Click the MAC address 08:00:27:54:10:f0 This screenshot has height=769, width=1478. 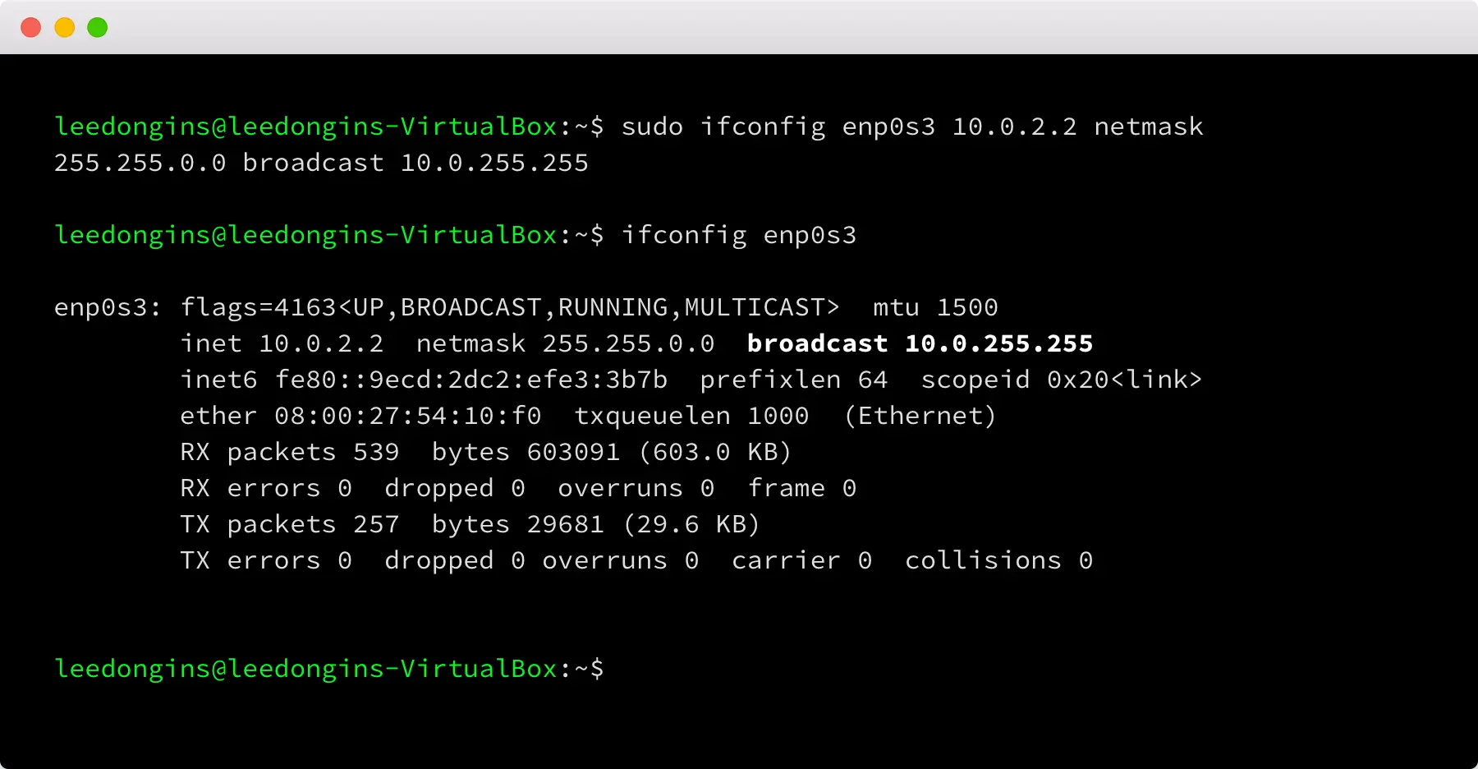[407, 416]
